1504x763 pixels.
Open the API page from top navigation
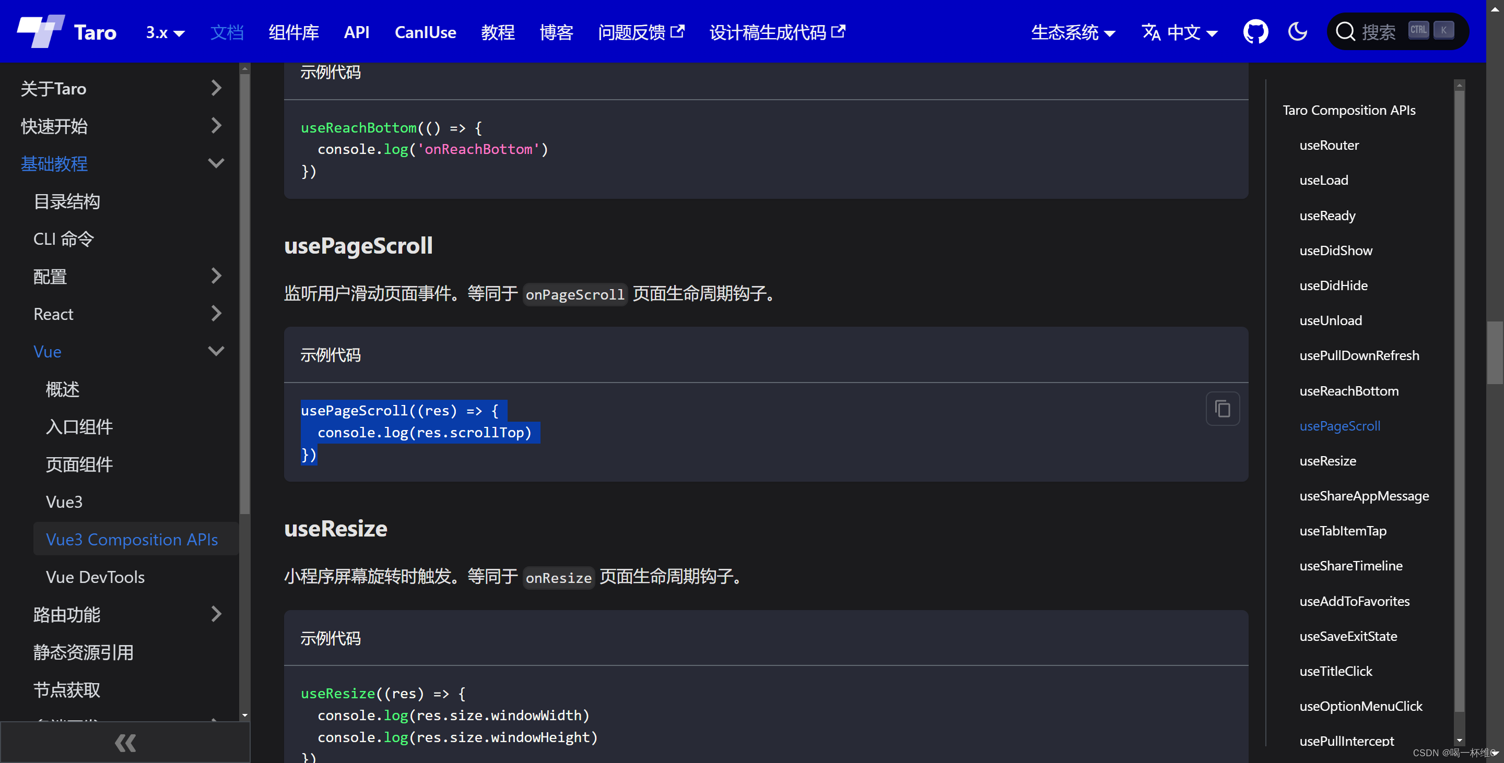[357, 33]
